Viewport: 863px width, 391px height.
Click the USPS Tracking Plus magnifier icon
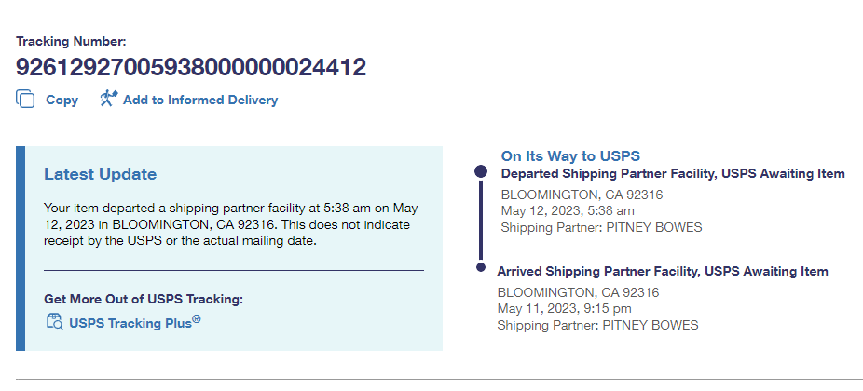[x=54, y=322]
